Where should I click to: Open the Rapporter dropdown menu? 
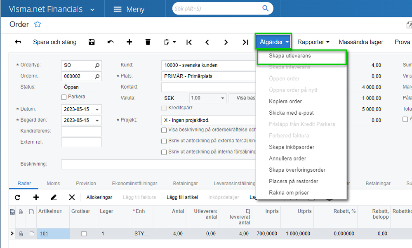(x=313, y=42)
